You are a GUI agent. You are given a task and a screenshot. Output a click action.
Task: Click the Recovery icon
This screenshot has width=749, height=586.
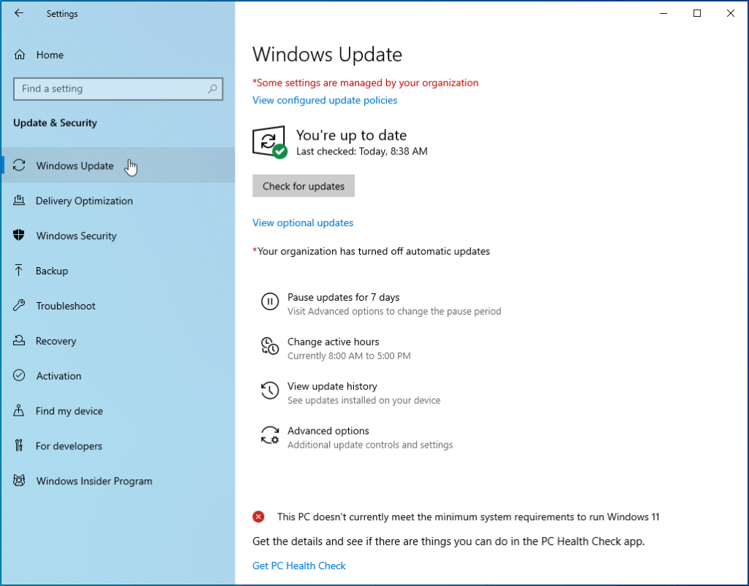pyautogui.click(x=18, y=341)
